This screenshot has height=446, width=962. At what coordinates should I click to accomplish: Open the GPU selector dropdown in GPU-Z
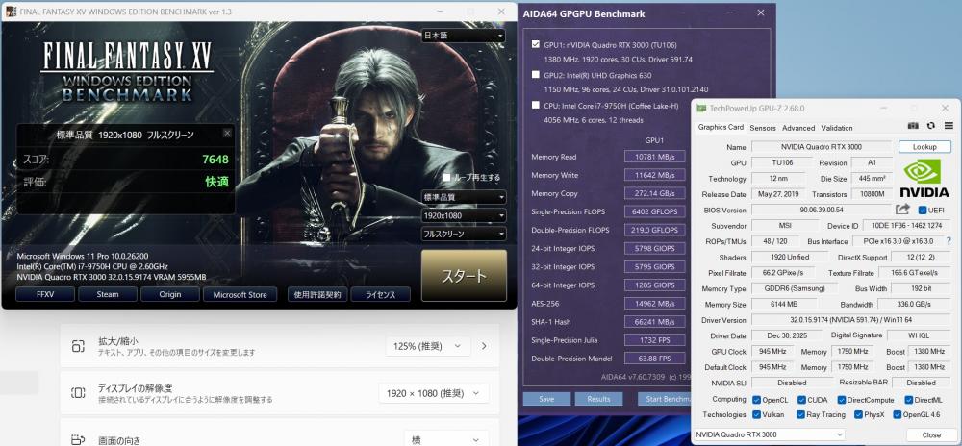click(769, 434)
